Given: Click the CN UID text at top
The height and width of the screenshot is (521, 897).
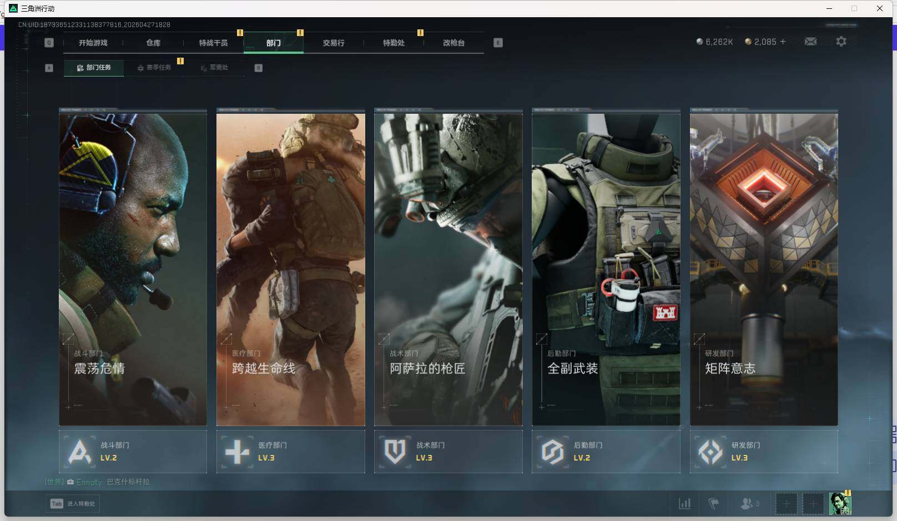Looking at the screenshot, I should (94, 24).
